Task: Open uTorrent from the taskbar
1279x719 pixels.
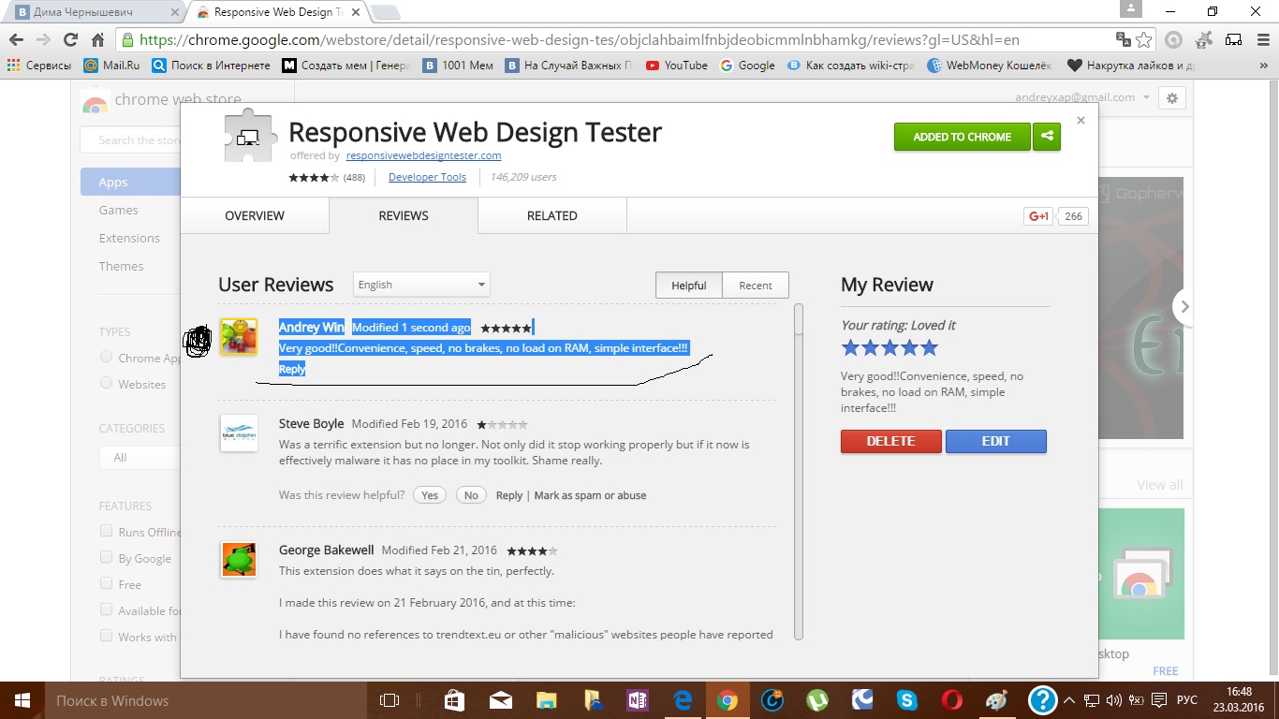Action: pyautogui.click(x=817, y=700)
